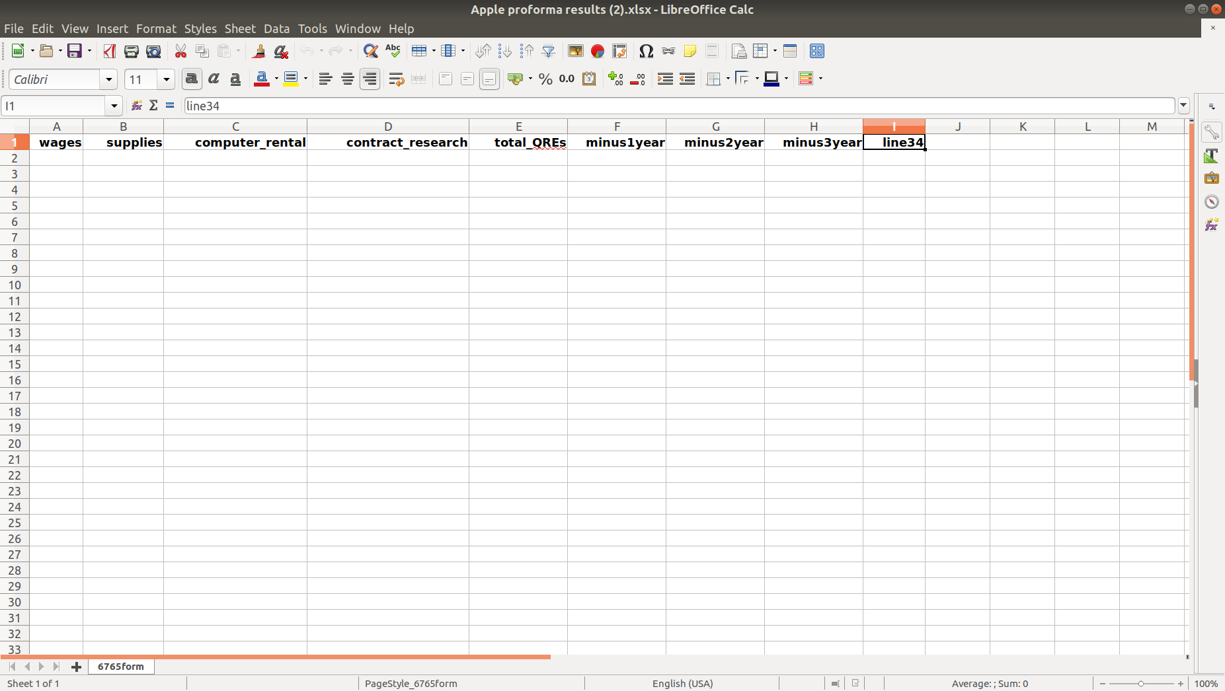Click the add new sheet plus button
1225x691 pixels.
tap(77, 667)
